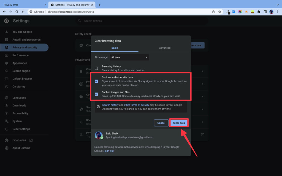The image size is (282, 176).
Task: Uncheck Cookies and other site data
Action: click(96, 81)
